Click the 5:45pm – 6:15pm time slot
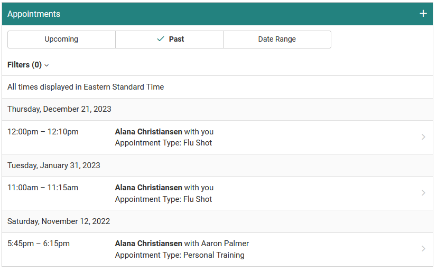The height and width of the screenshot is (273, 437). coord(39,243)
